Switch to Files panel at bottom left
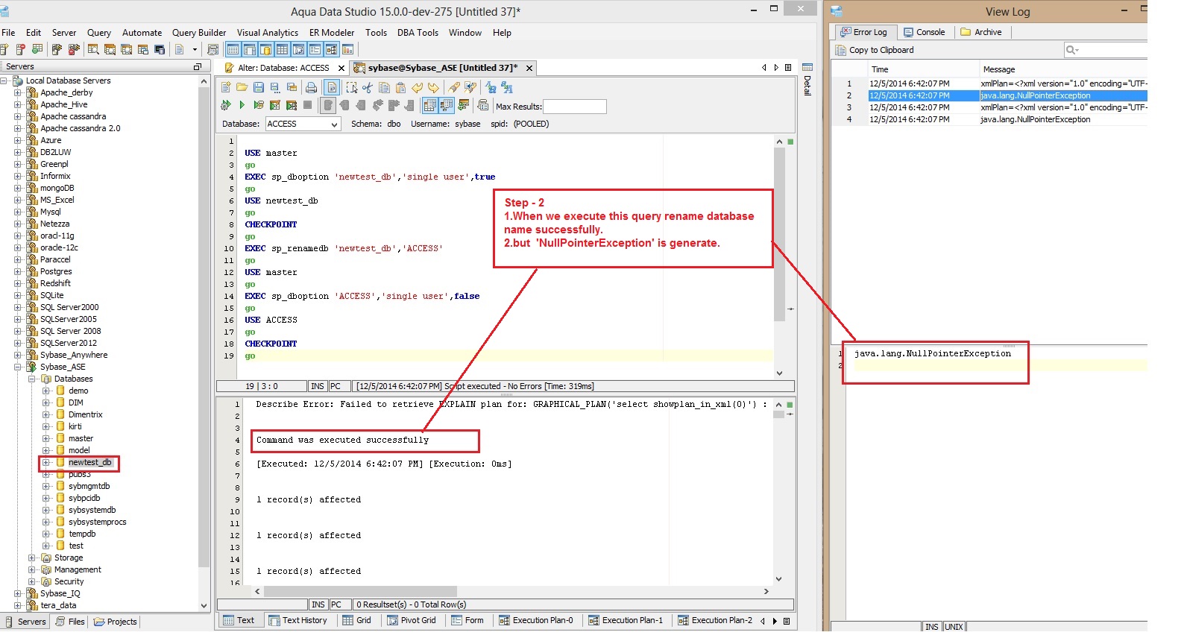 pos(70,622)
